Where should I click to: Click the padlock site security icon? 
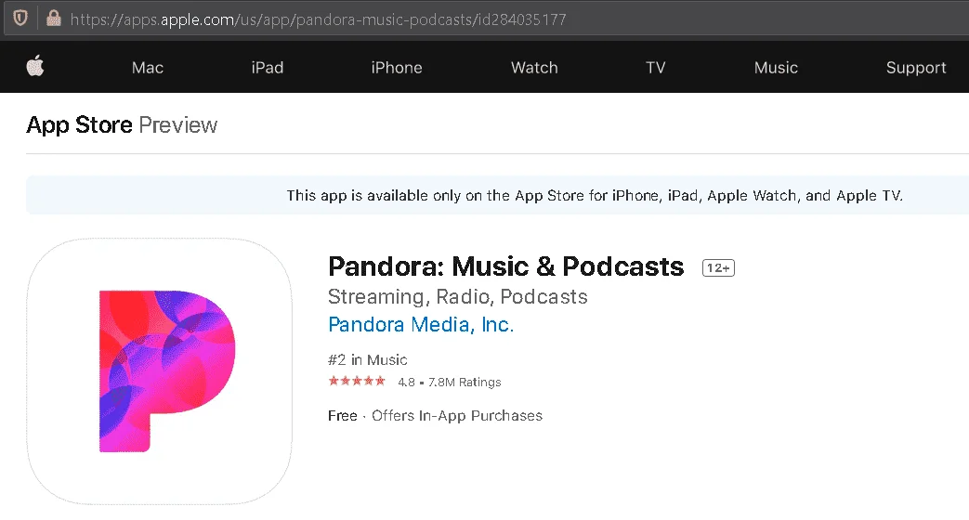pos(54,18)
